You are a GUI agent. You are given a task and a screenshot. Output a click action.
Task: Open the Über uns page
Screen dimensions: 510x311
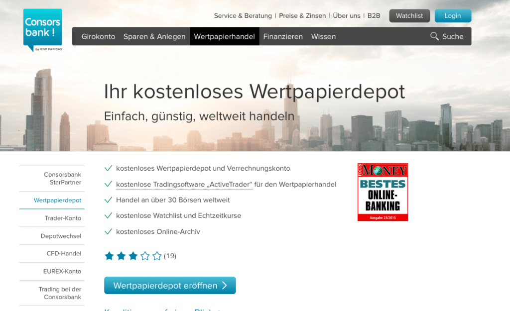tap(347, 15)
